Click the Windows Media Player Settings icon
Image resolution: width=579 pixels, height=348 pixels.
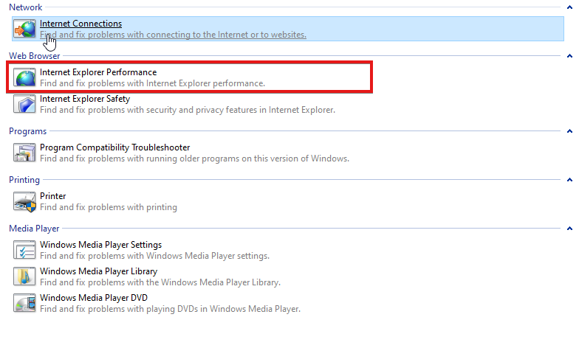(x=24, y=250)
